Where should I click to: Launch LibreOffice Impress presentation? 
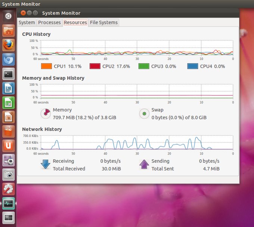coord(9,117)
